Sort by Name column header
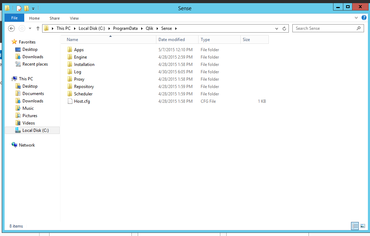Viewport: 370px width, 236px height. 109,40
